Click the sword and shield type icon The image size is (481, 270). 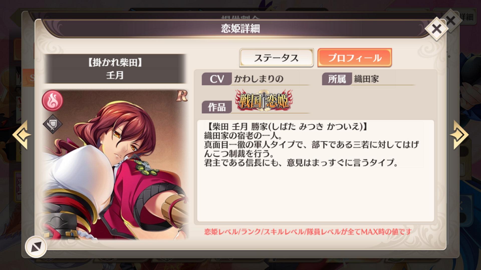[x=52, y=124]
